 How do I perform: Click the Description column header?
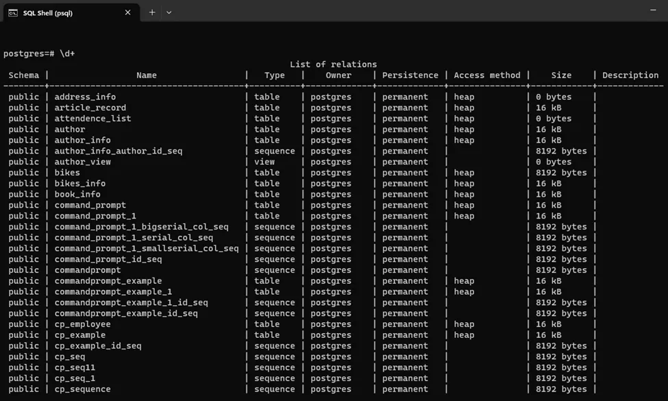click(630, 75)
